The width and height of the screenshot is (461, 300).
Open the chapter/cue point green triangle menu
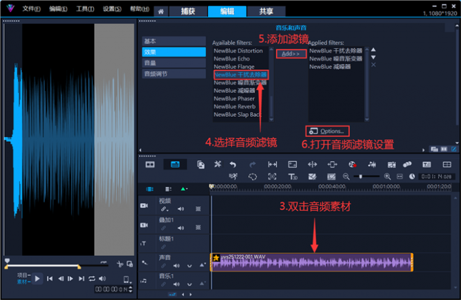184,189
